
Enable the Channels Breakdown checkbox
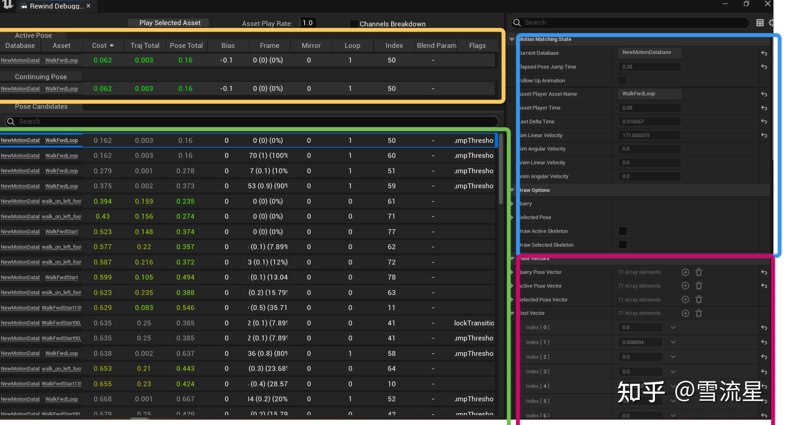[x=354, y=24]
